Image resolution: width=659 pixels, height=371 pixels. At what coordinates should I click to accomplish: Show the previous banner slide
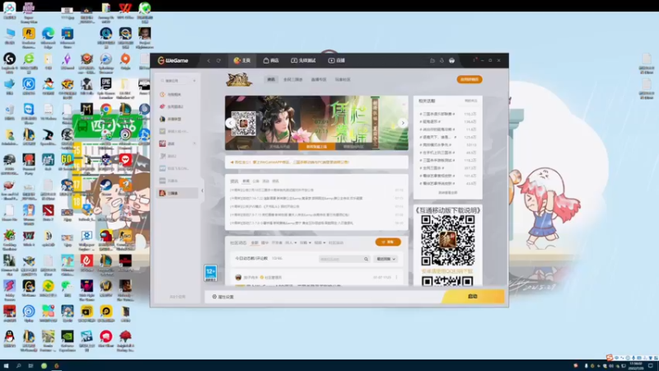click(x=231, y=123)
